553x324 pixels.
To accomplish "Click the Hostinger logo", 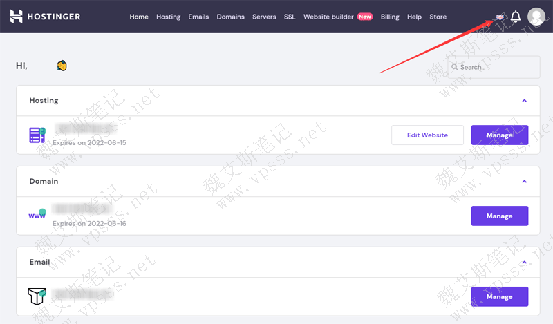I will coord(45,17).
